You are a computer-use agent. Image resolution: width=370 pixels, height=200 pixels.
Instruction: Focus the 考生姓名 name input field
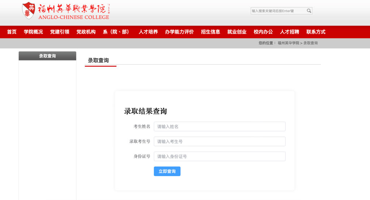point(219,126)
